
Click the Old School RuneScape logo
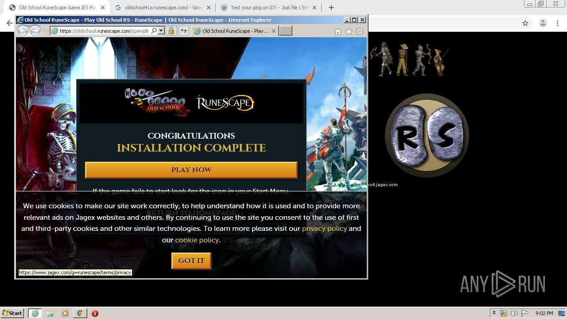coord(157,101)
